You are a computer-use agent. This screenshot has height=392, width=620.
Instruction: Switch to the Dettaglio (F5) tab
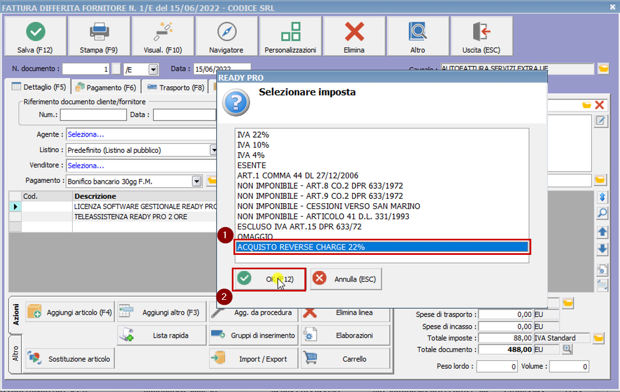[39, 87]
